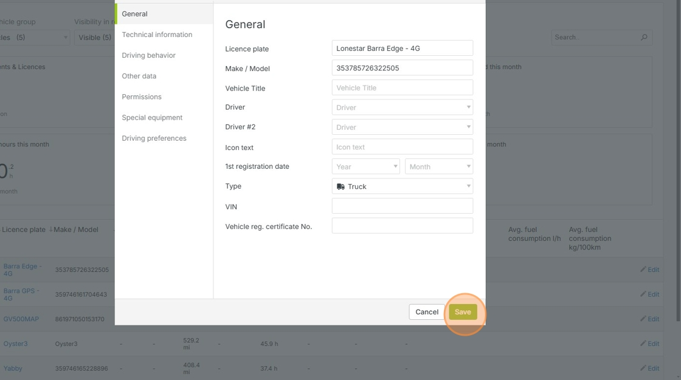This screenshot has height=380, width=681.
Task: Select Other data tab
Action: point(164,76)
